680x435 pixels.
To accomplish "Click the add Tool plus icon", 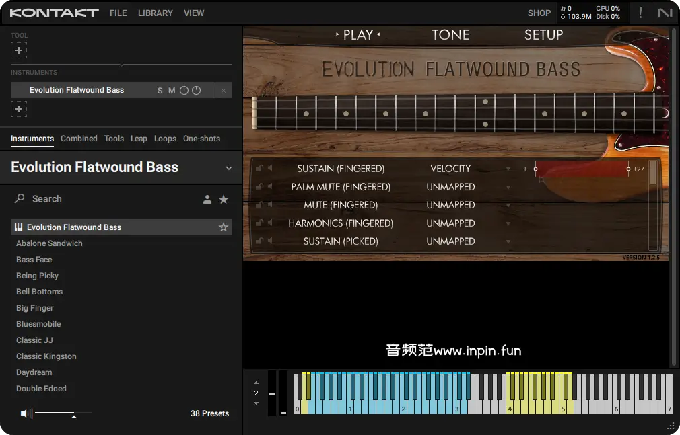I will (19, 50).
